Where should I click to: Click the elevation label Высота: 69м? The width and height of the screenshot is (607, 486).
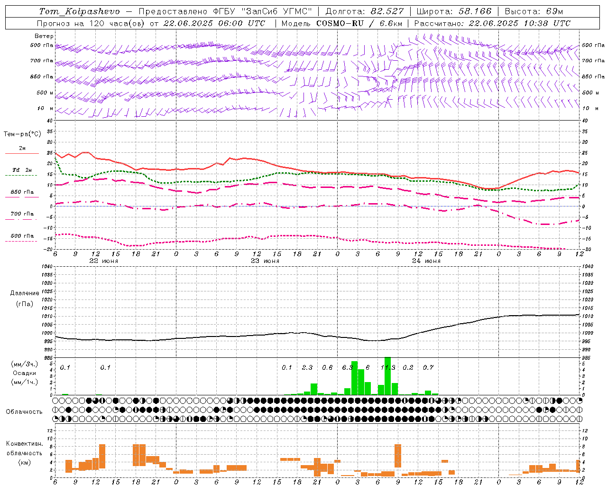tap(534, 11)
